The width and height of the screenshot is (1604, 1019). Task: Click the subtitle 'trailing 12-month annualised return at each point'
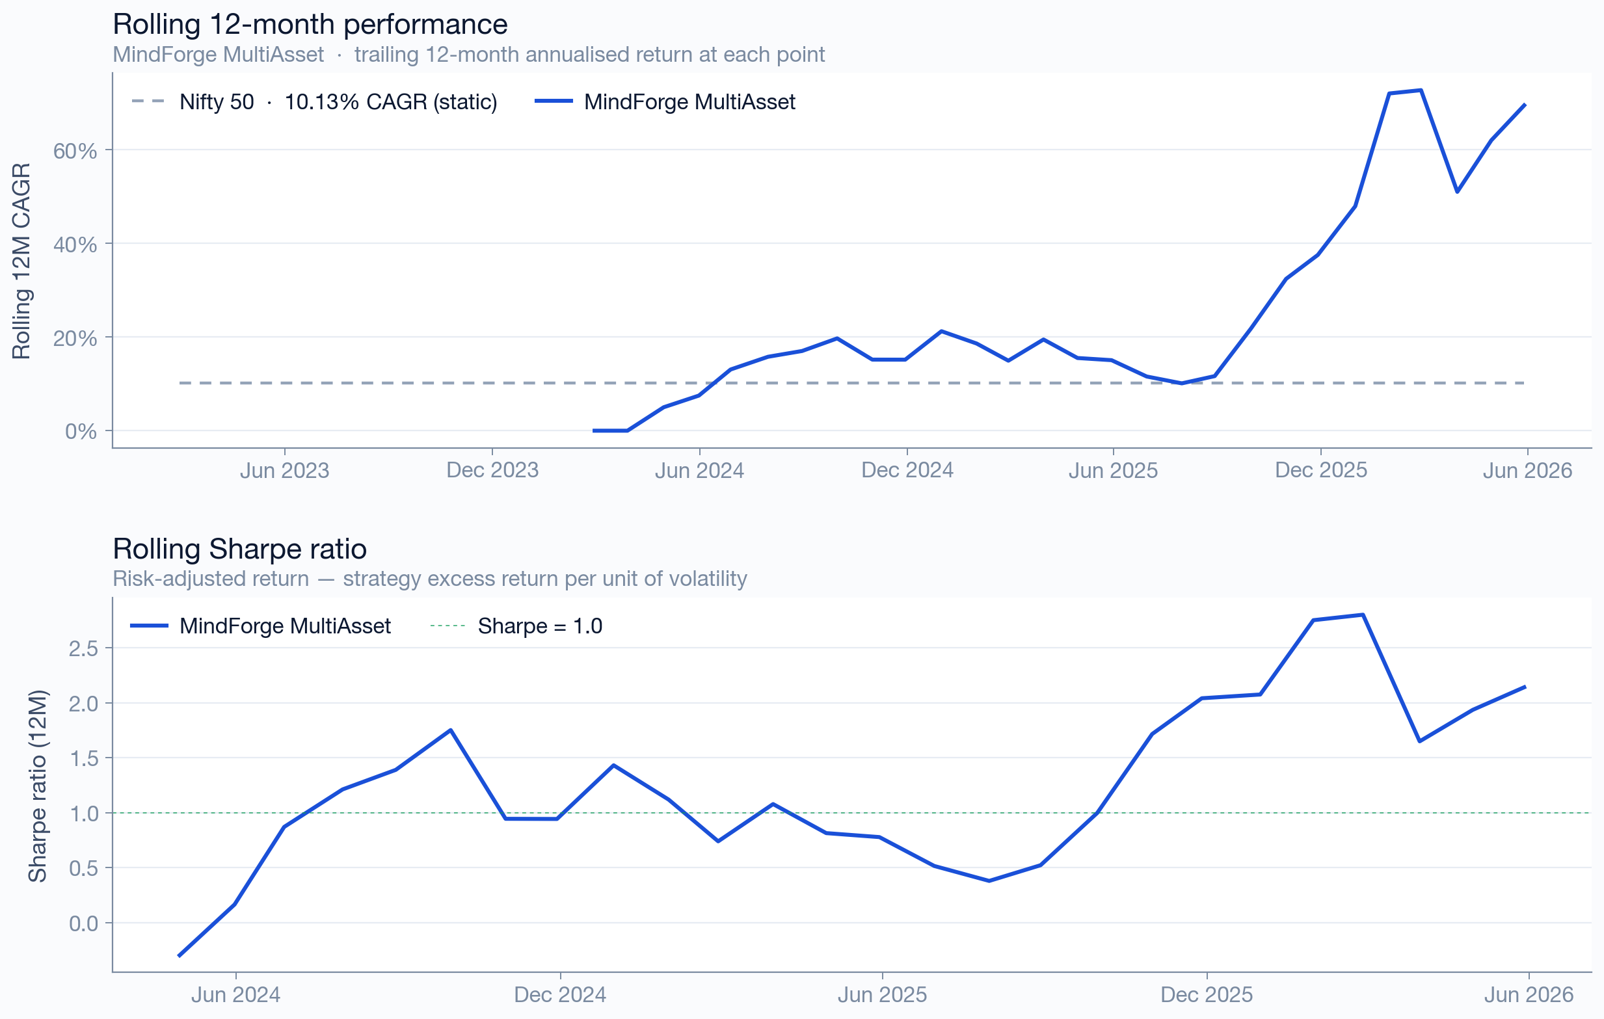[x=589, y=55]
